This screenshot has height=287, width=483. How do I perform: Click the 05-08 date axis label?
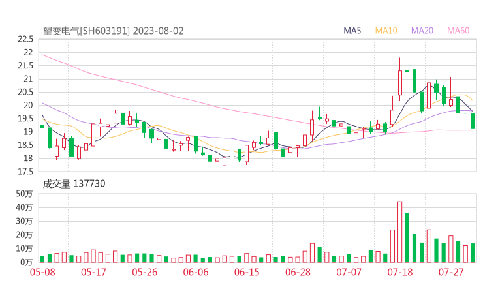point(42,272)
